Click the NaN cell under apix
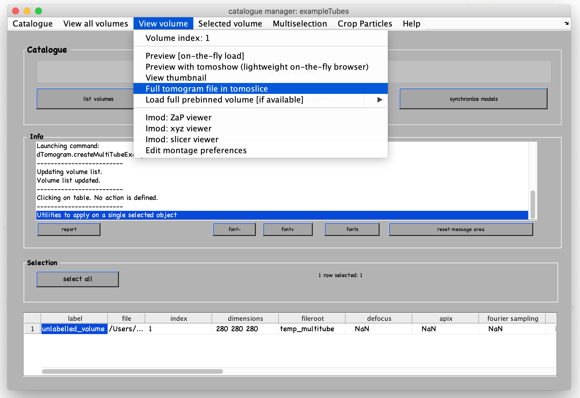Viewport: 580px width, 398px height. coord(445,329)
